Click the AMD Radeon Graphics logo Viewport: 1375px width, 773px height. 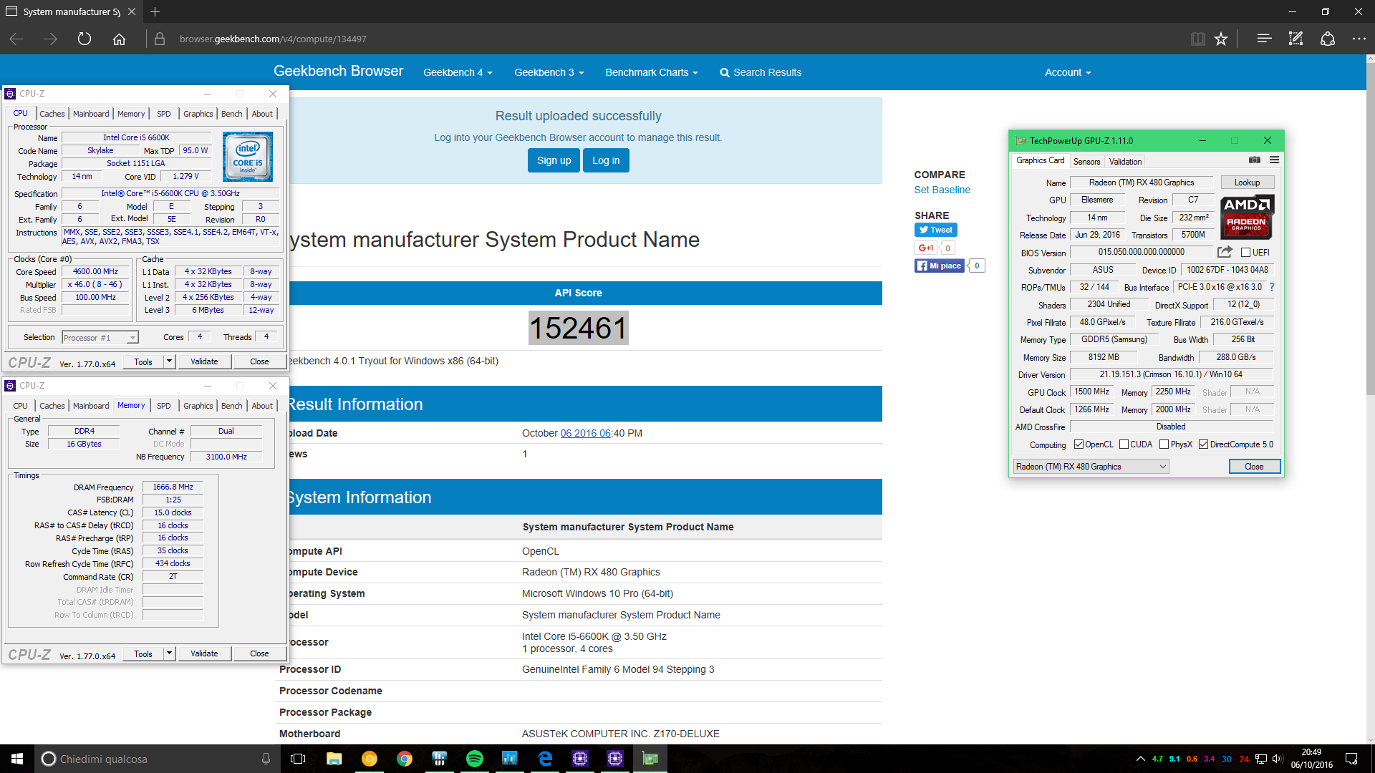point(1247,217)
